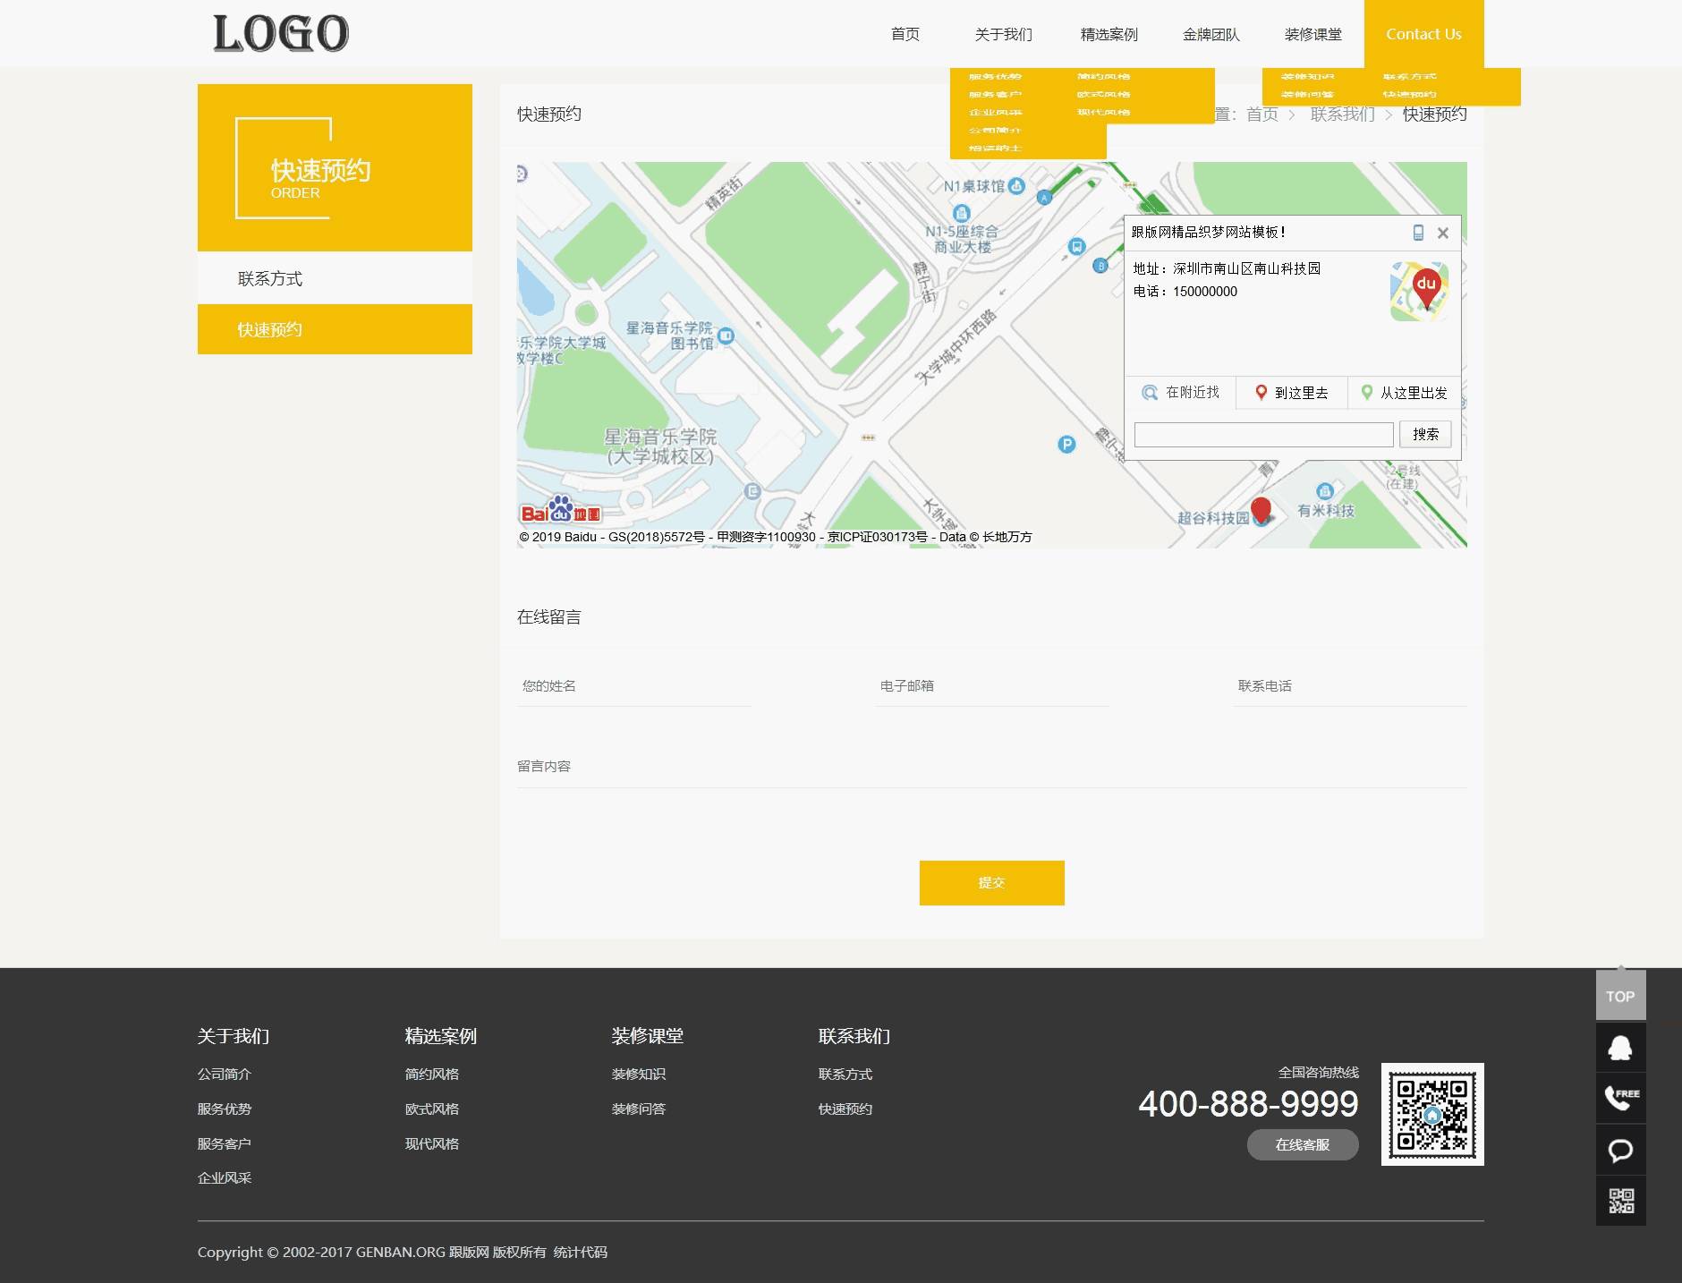
Task: Click the 有米科技 building icon on map
Action: tap(1325, 491)
